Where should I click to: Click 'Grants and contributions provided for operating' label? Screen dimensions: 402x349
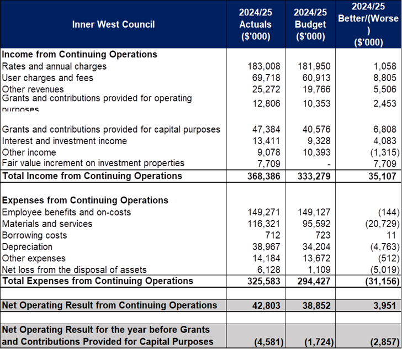click(x=97, y=98)
